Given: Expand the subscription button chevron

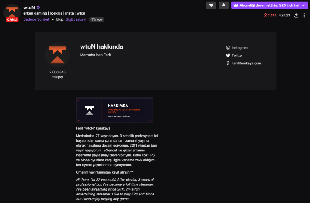Looking at the screenshot, I should coord(303,5).
